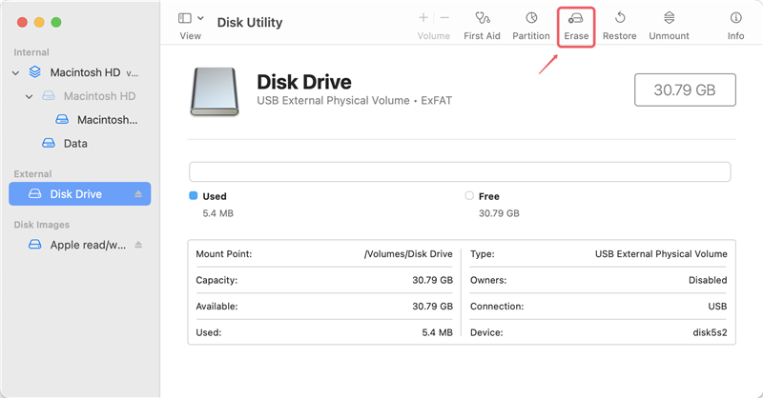The width and height of the screenshot is (763, 398).
Task: Open the Partition tool
Action: point(531,19)
